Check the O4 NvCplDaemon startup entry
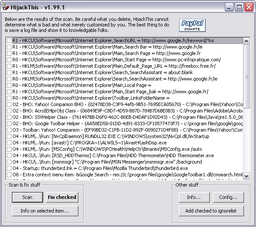256x227 pixels. coord(9,136)
